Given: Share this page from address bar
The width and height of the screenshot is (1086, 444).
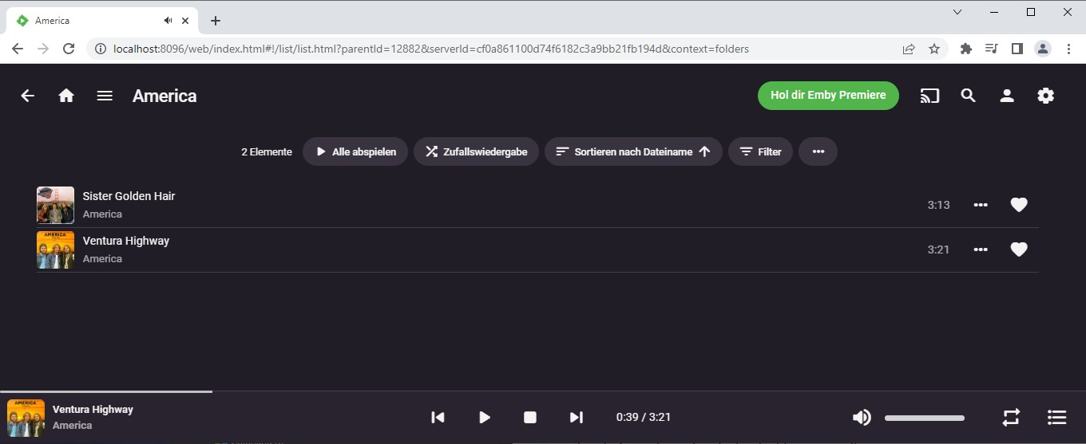Looking at the screenshot, I should (x=909, y=49).
